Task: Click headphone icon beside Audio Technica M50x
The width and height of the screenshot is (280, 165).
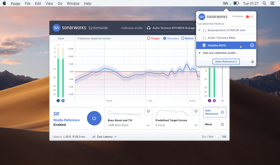Action: pos(204,38)
